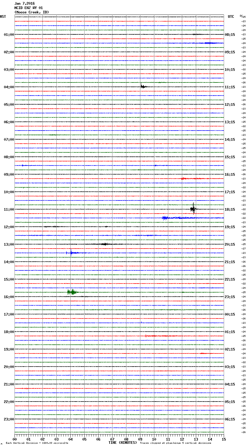The width and height of the screenshot is (247, 447).
Task: Click the MST timezone header
Action: click(x=3, y=17)
